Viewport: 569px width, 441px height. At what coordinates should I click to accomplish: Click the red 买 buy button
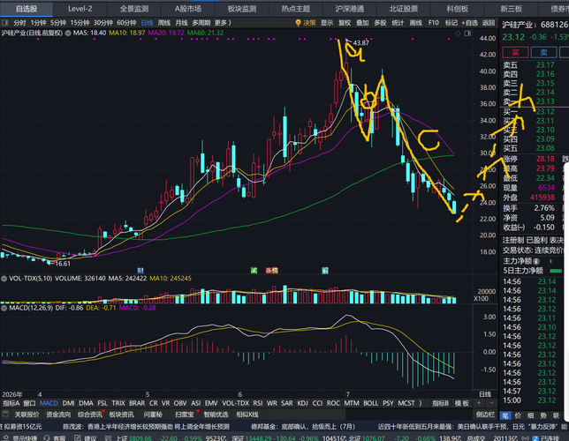pos(515,53)
